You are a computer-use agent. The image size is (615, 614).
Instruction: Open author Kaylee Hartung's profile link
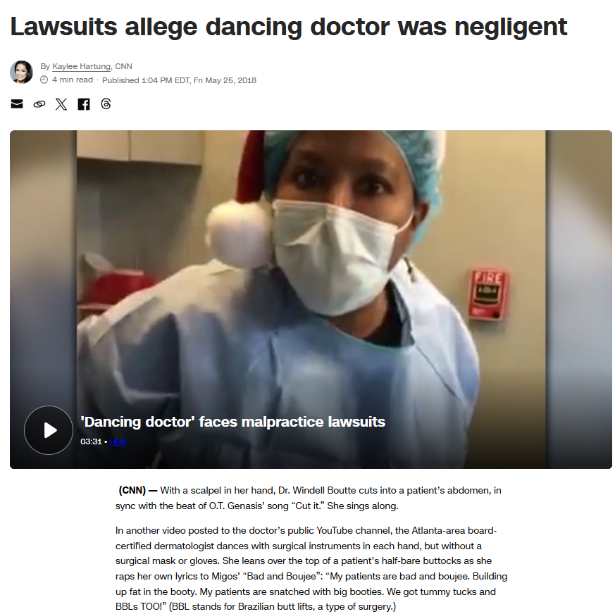coord(81,66)
